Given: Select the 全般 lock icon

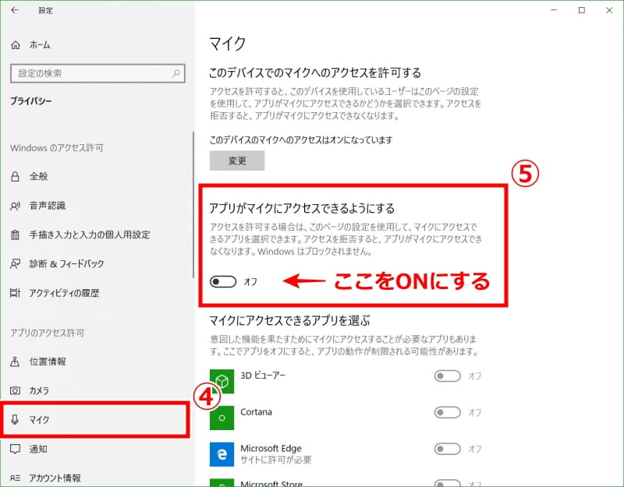Looking at the screenshot, I should 15,176.
